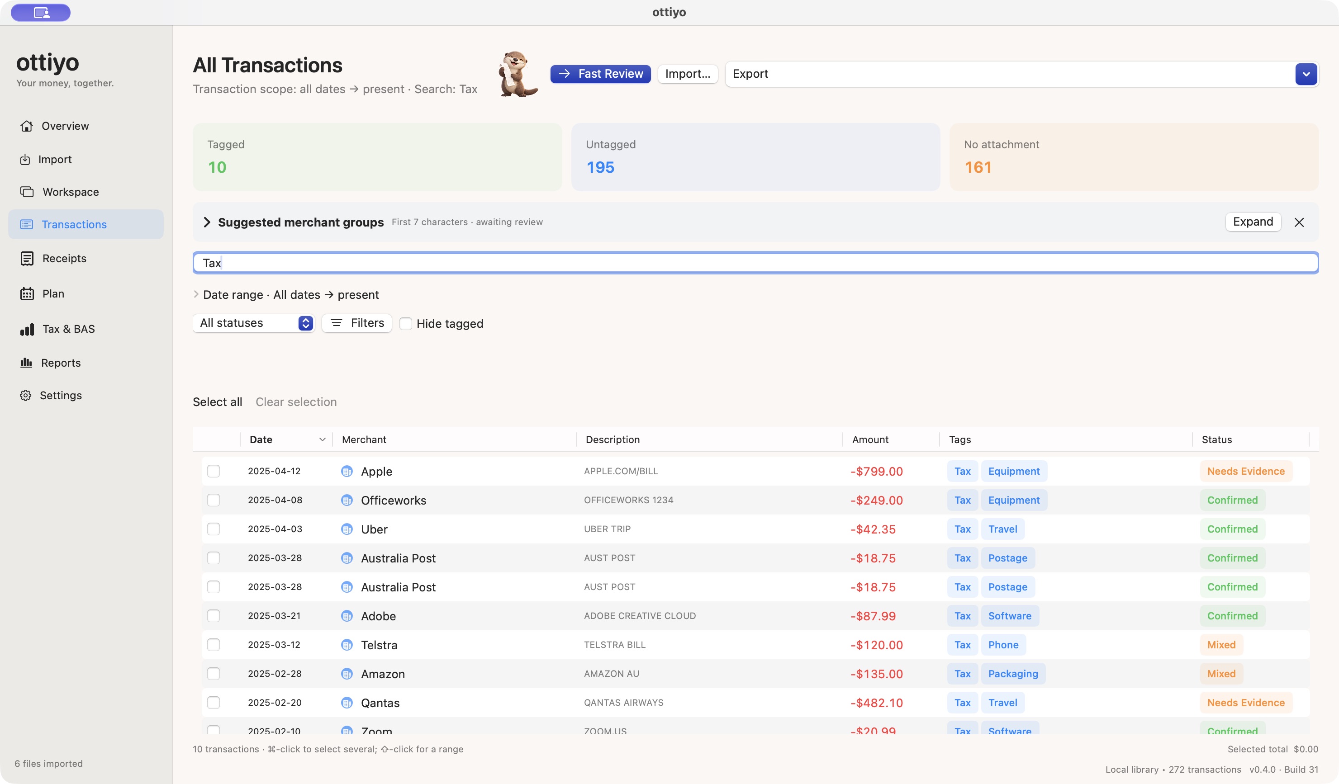Check the Apple transaction row checkbox
Image resolution: width=1339 pixels, height=784 pixels.
tap(214, 471)
